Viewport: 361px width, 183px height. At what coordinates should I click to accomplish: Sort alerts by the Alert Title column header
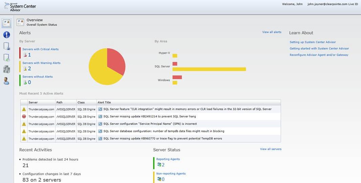click(x=189, y=102)
